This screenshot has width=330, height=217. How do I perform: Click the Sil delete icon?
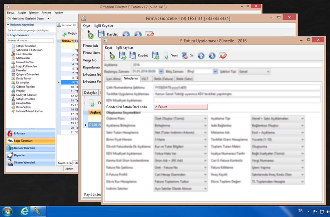coord(184,55)
